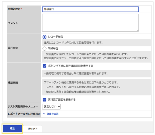Click the 確認画面 row header
155x135 pixels.
tap(24, 83)
